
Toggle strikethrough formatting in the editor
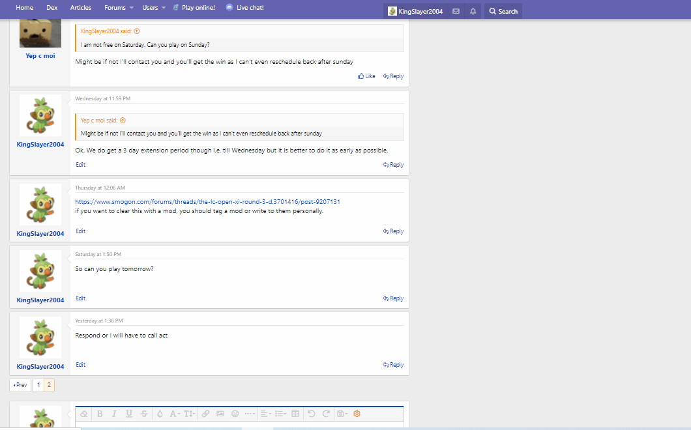click(x=144, y=414)
